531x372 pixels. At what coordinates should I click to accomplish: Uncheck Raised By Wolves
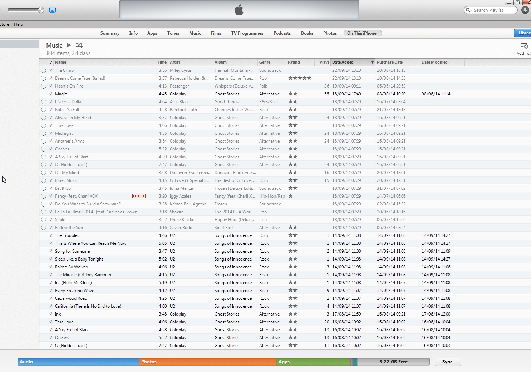[x=51, y=267]
